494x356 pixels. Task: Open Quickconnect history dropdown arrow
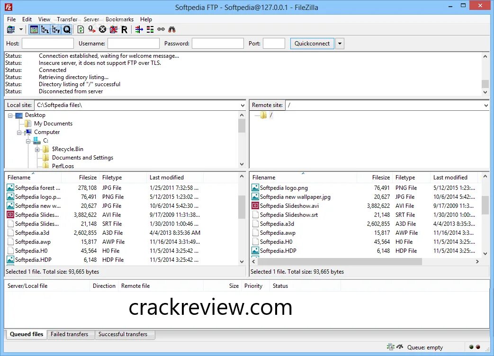point(340,44)
